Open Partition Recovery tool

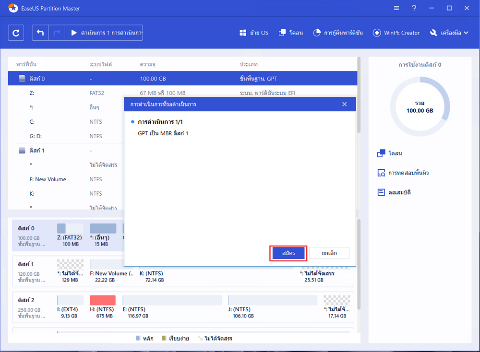(x=338, y=33)
